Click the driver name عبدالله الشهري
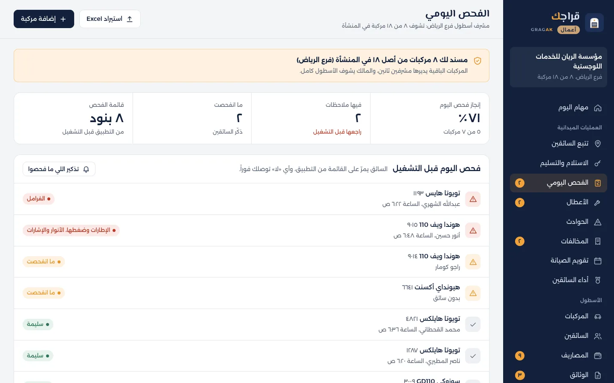This screenshot has height=383, width=614. pyautogui.click(x=441, y=204)
